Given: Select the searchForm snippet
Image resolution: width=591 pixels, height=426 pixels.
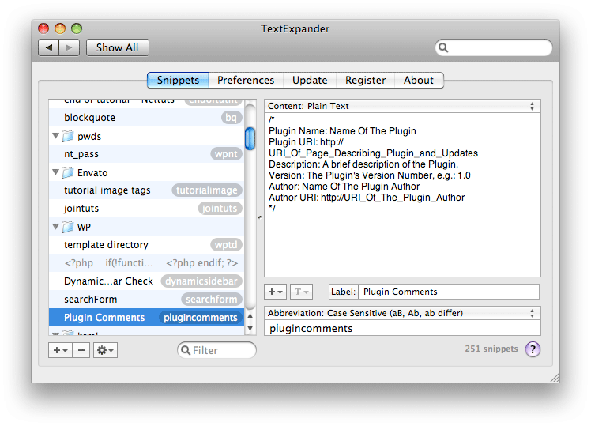Looking at the screenshot, I should coord(147,300).
